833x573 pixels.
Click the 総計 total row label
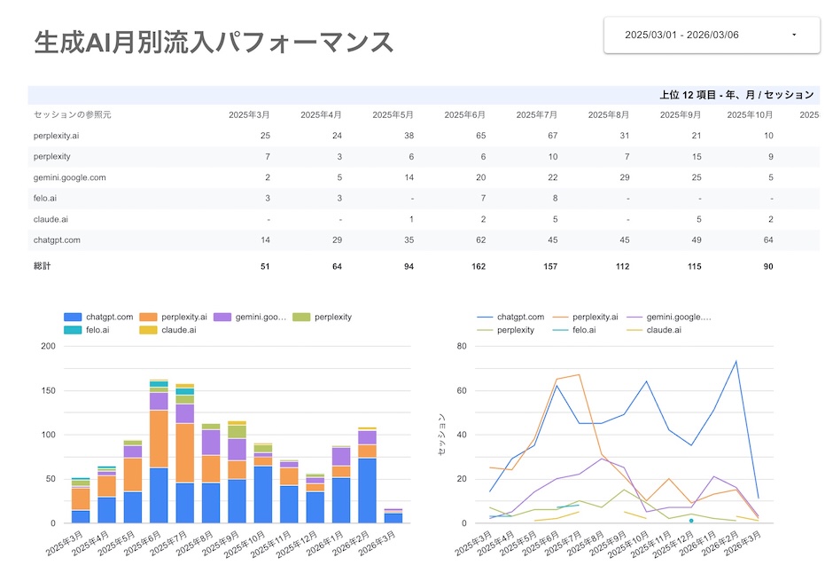coord(42,266)
